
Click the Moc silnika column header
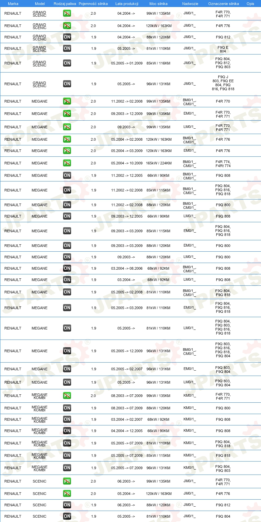[158, 4]
